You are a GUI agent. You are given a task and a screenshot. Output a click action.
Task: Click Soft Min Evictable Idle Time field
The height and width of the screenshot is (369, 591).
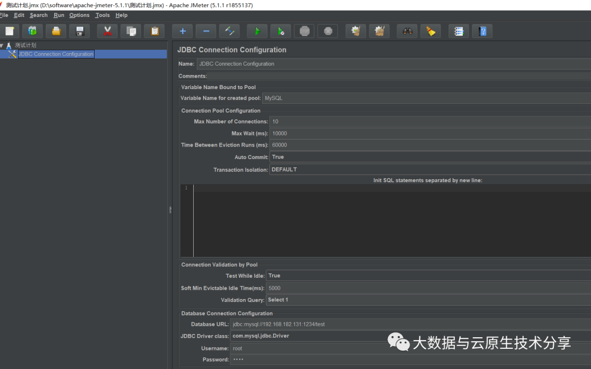pyautogui.click(x=428, y=288)
